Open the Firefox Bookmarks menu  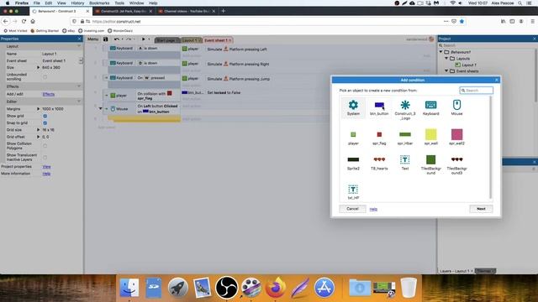pyautogui.click(x=99, y=3)
